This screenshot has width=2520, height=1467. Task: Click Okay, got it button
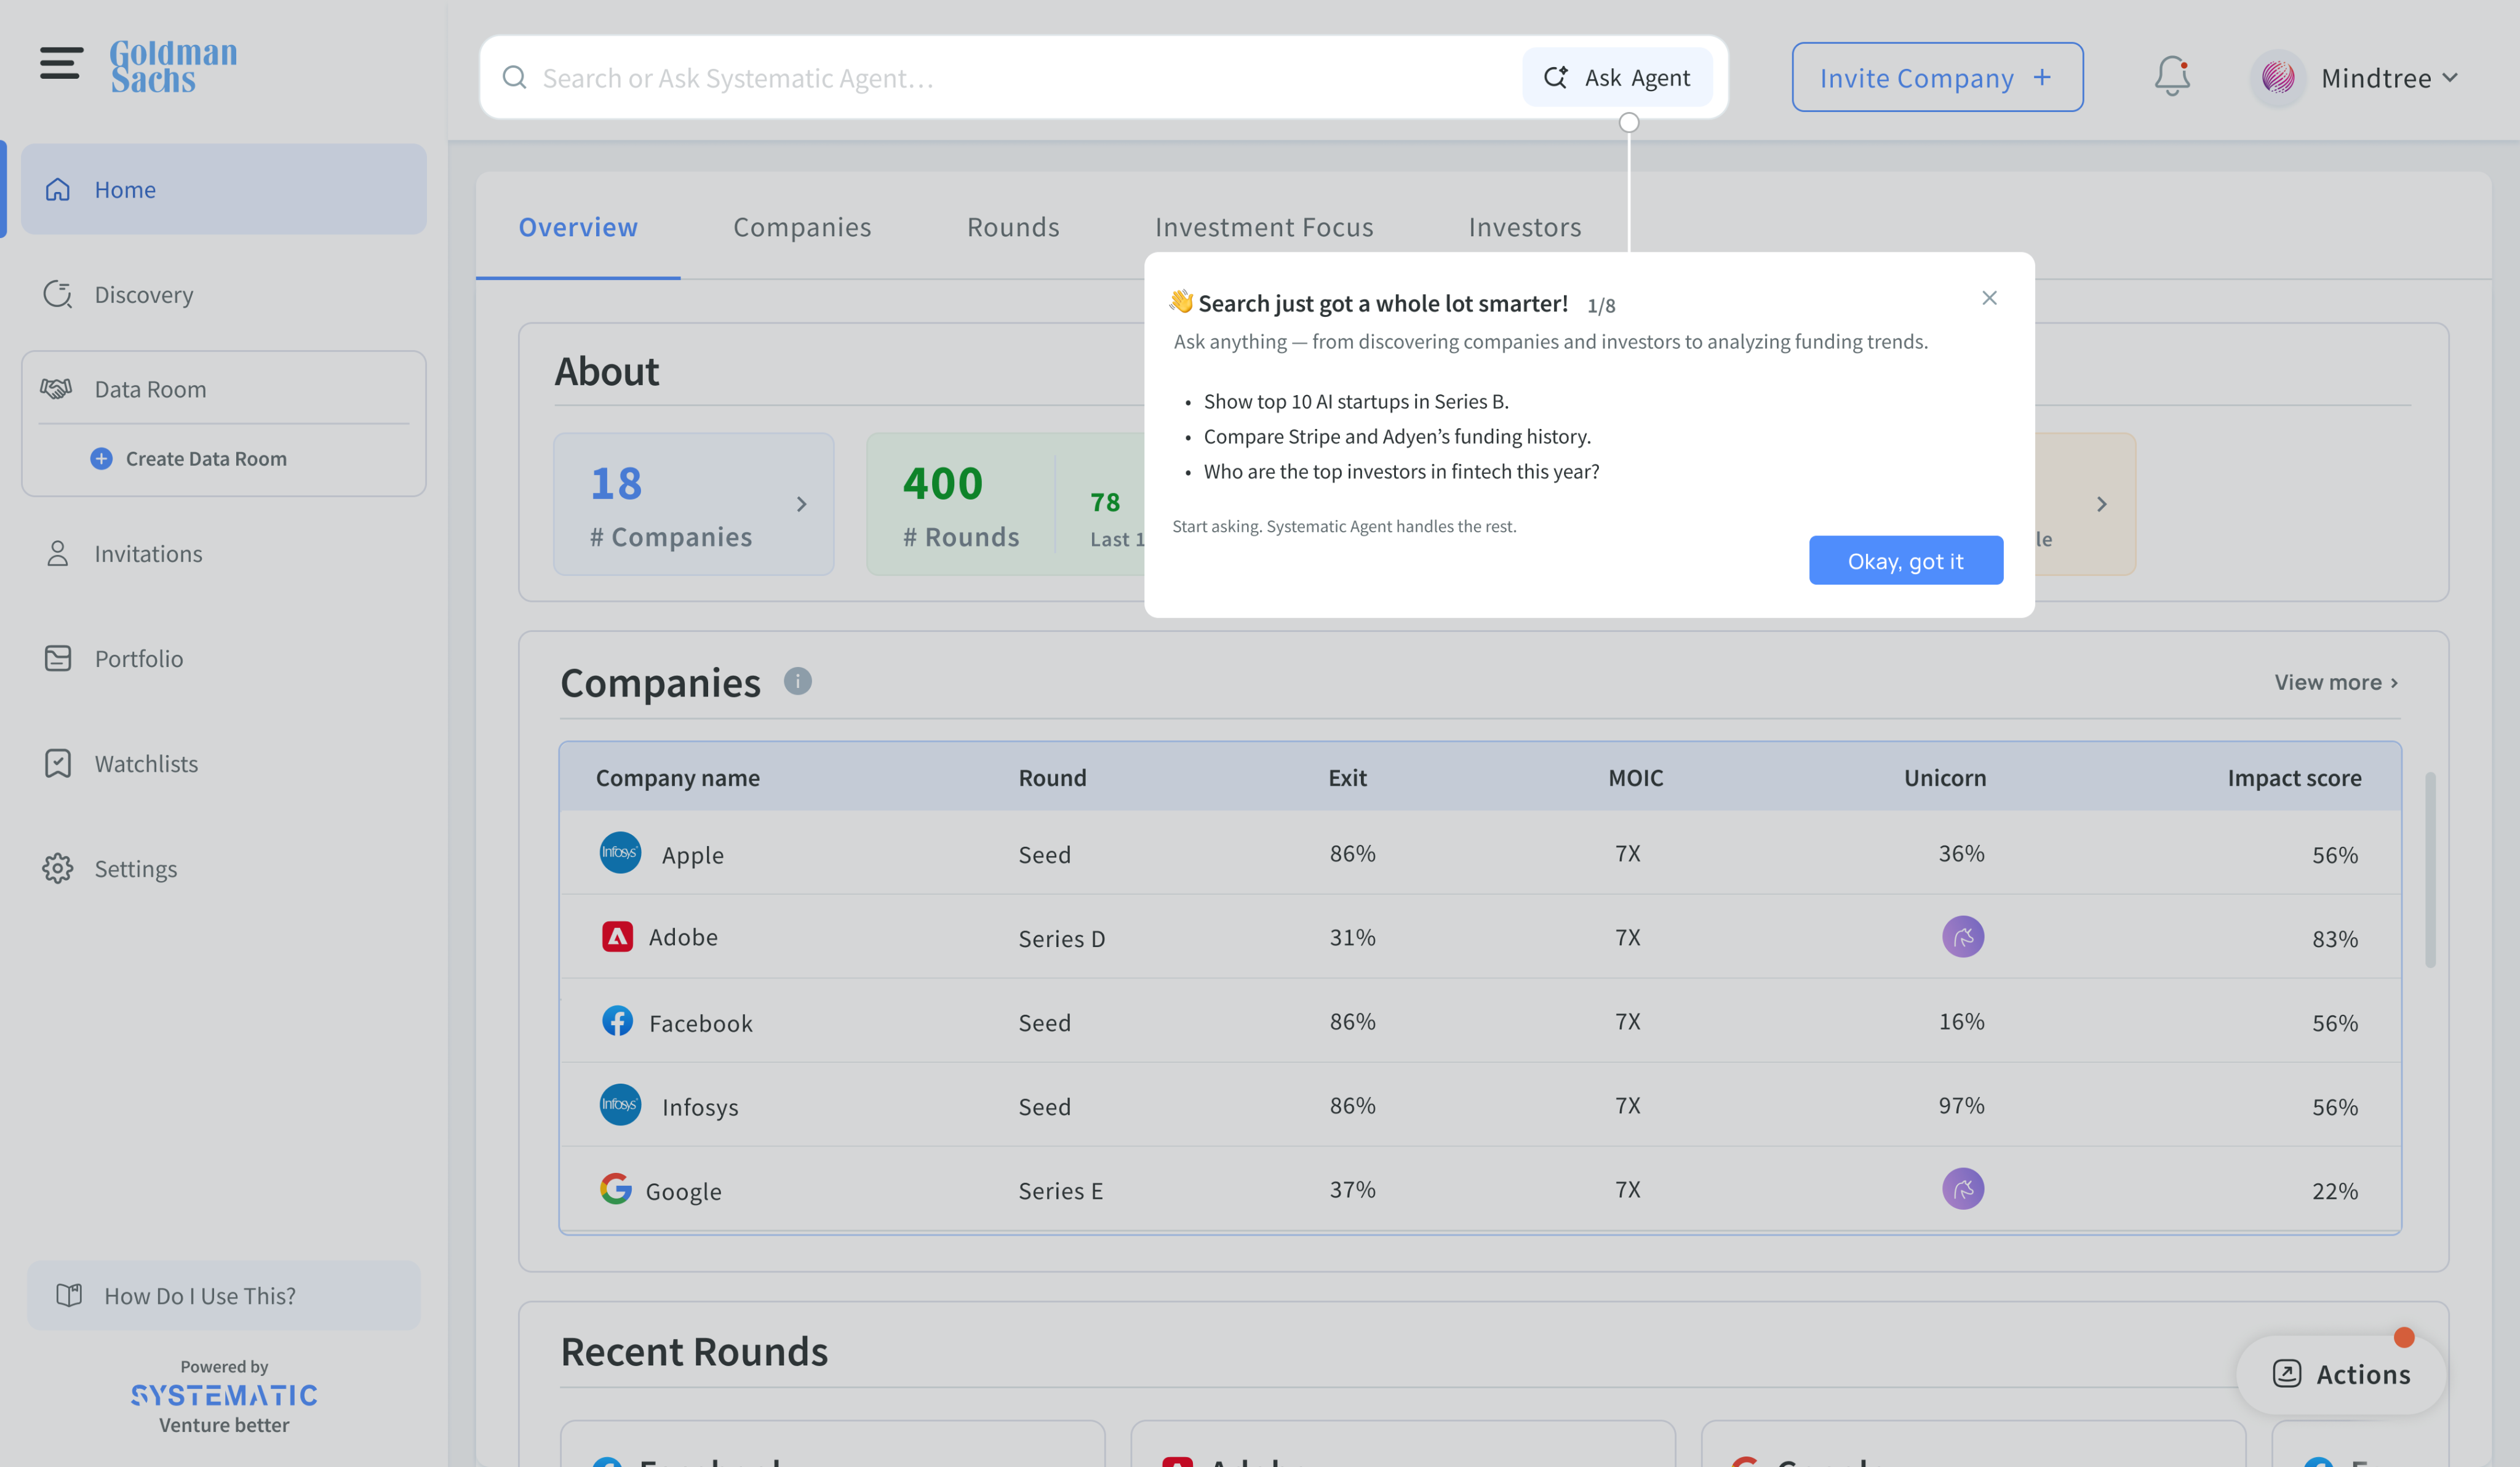pos(1905,560)
